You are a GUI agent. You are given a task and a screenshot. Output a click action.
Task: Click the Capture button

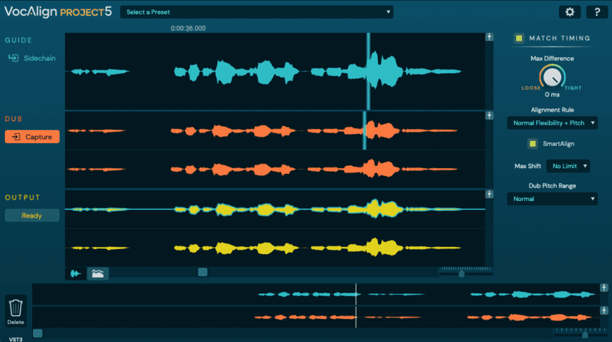[x=32, y=137]
